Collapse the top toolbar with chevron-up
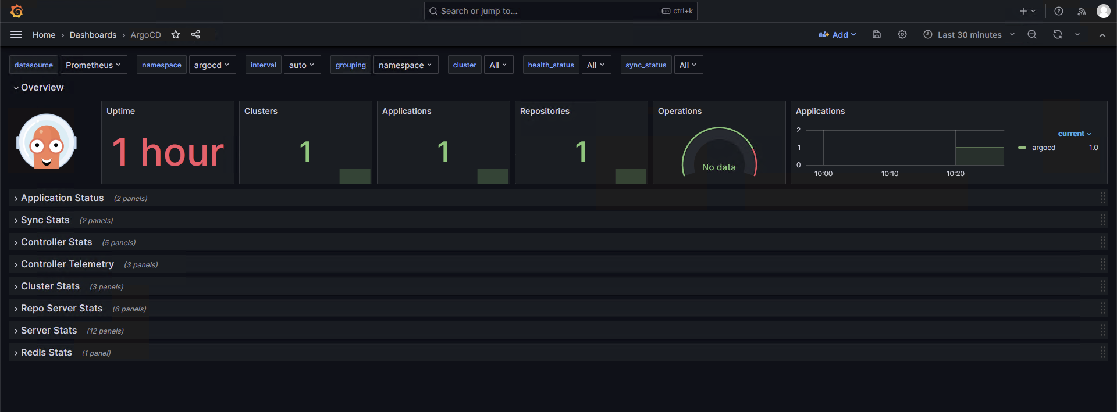1117x412 pixels. pyautogui.click(x=1102, y=35)
